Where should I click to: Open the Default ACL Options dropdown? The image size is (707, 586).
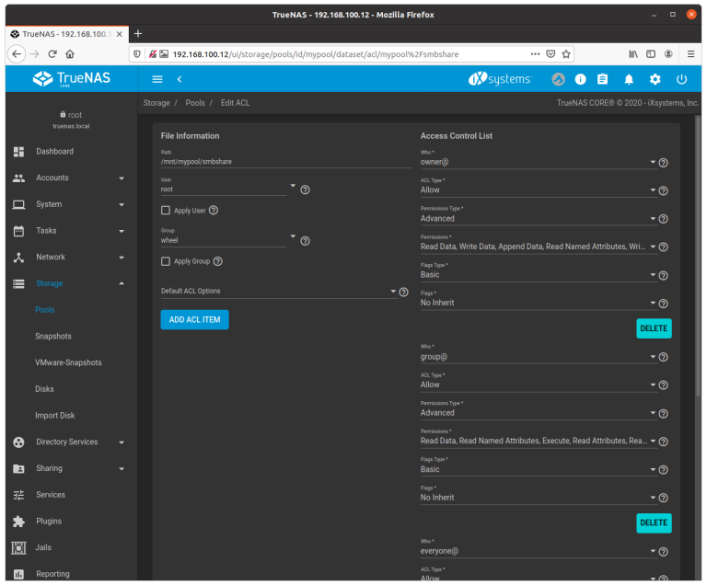tap(276, 291)
